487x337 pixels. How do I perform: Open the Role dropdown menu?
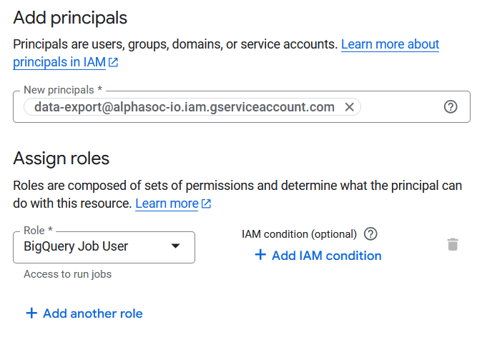click(104, 247)
